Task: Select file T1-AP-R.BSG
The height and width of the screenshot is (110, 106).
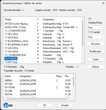Action: [11, 38]
